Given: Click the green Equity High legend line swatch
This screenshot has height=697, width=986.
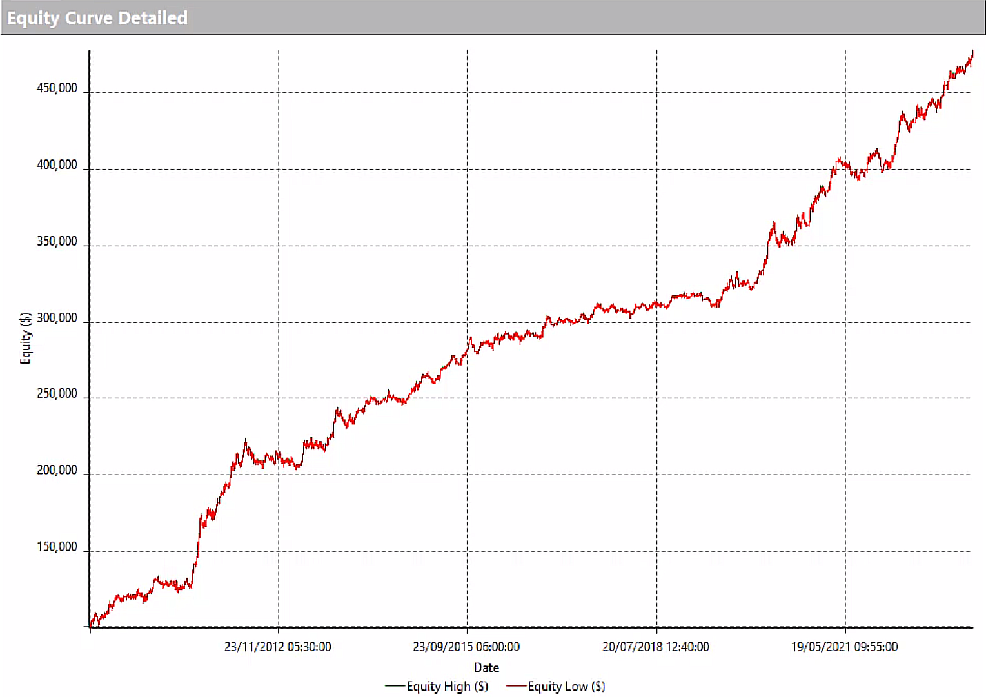Looking at the screenshot, I should (395, 687).
